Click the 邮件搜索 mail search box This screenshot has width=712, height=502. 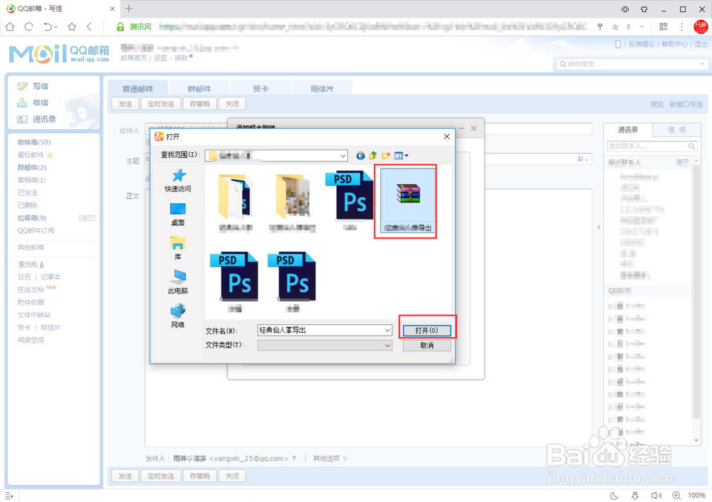point(632,64)
